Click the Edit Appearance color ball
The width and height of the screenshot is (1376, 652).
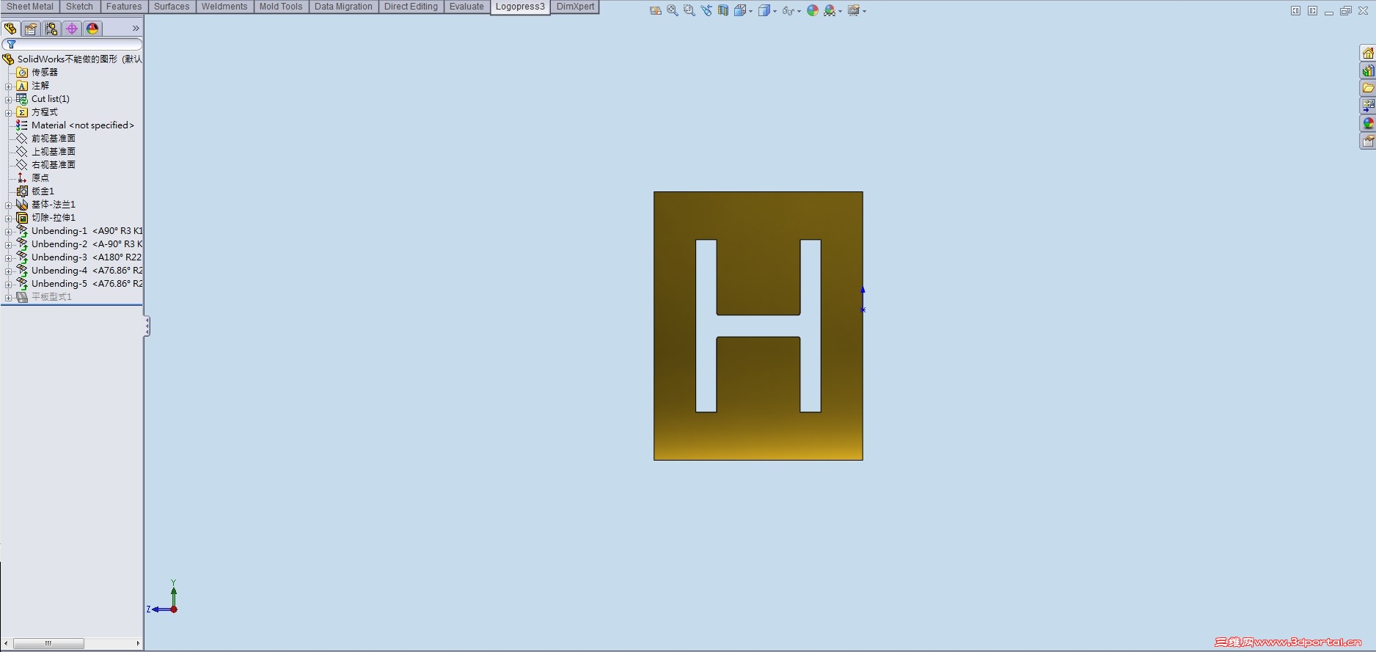(x=813, y=11)
